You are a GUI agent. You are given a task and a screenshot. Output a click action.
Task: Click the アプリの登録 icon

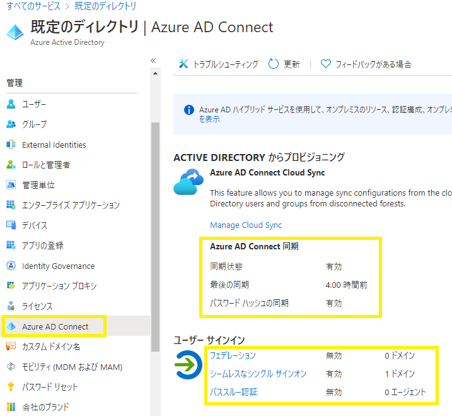point(11,246)
